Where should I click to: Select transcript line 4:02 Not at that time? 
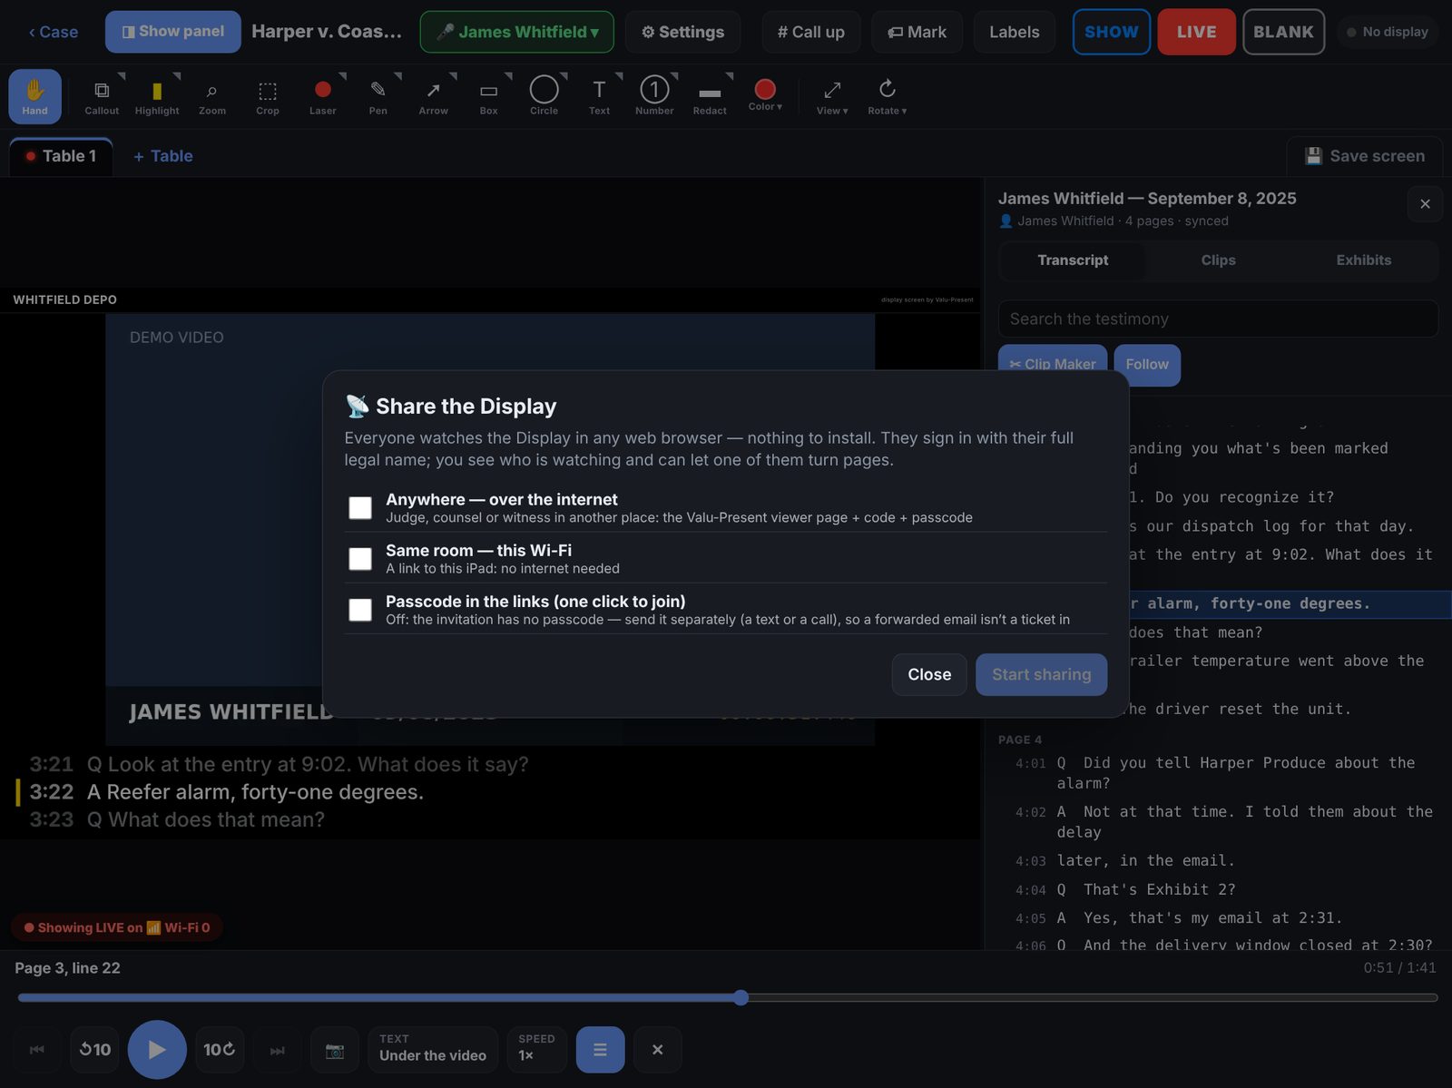(x=1218, y=822)
